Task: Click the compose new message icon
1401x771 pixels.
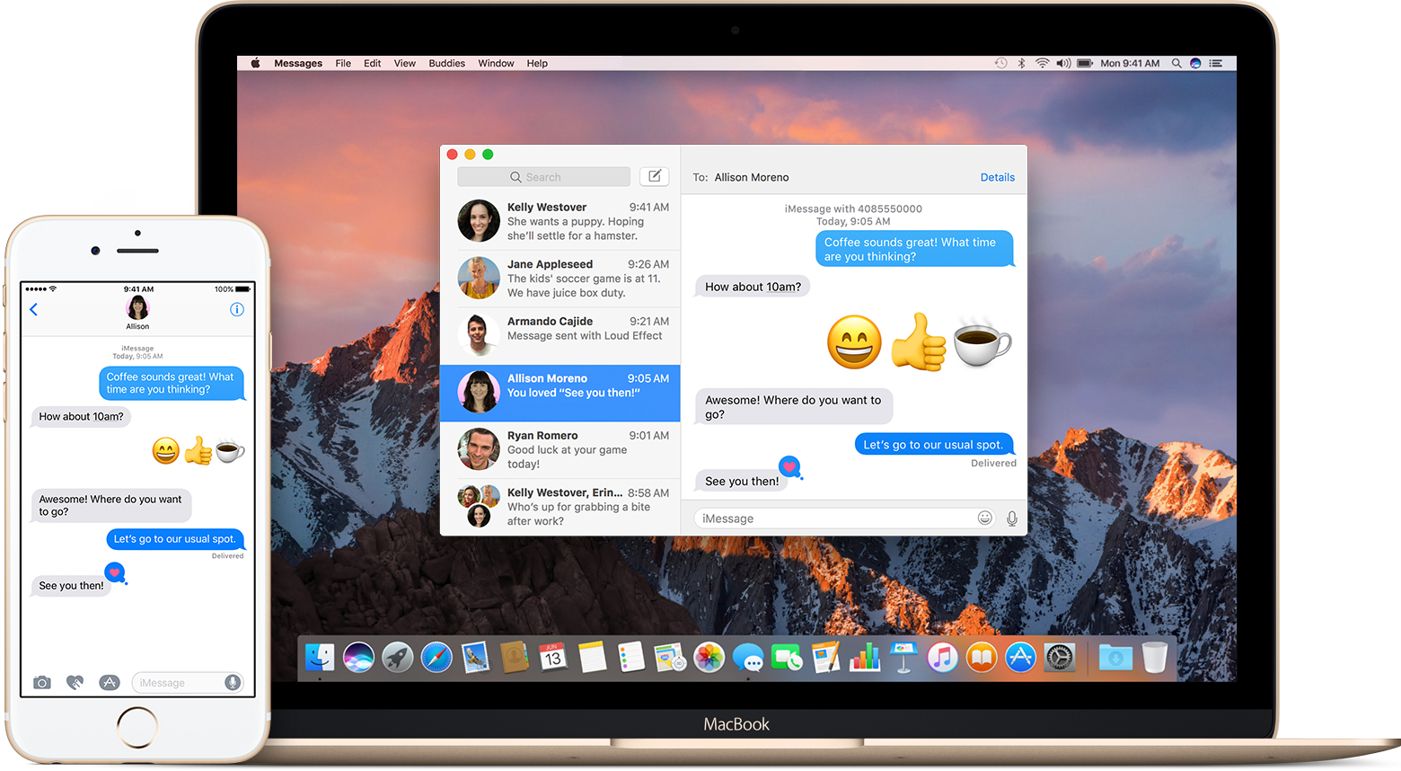Action: pyautogui.click(x=654, y=177)
